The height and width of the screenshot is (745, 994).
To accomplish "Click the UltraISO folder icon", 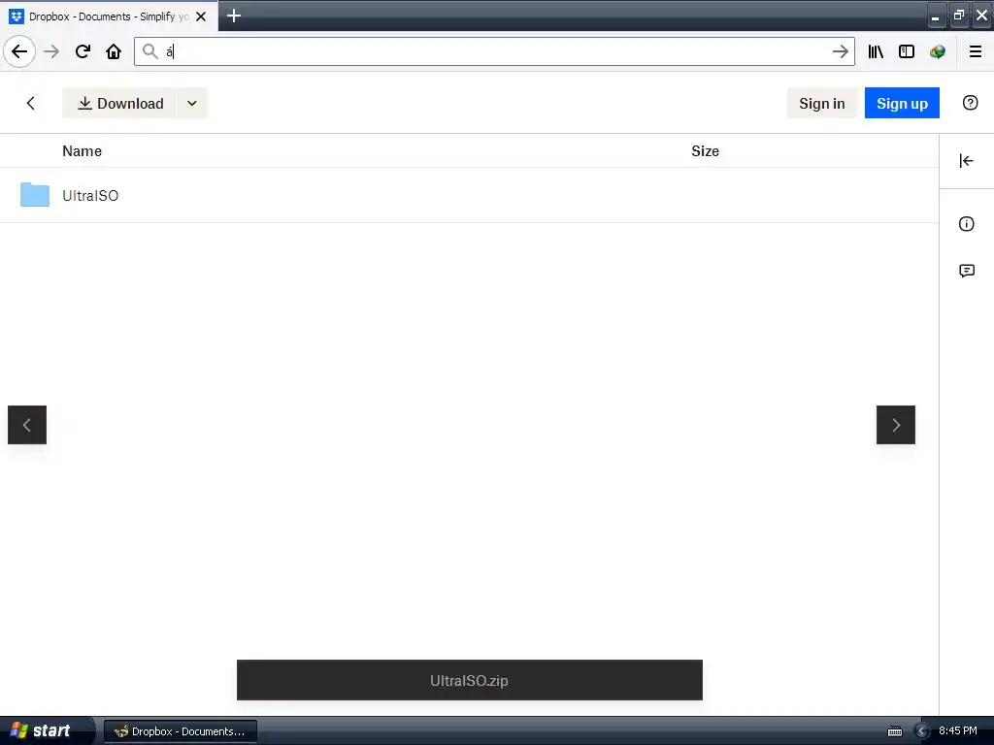I will (x=35, y=194).
